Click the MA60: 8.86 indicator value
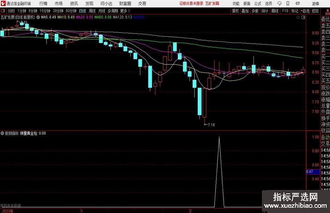 coord(103,17)
